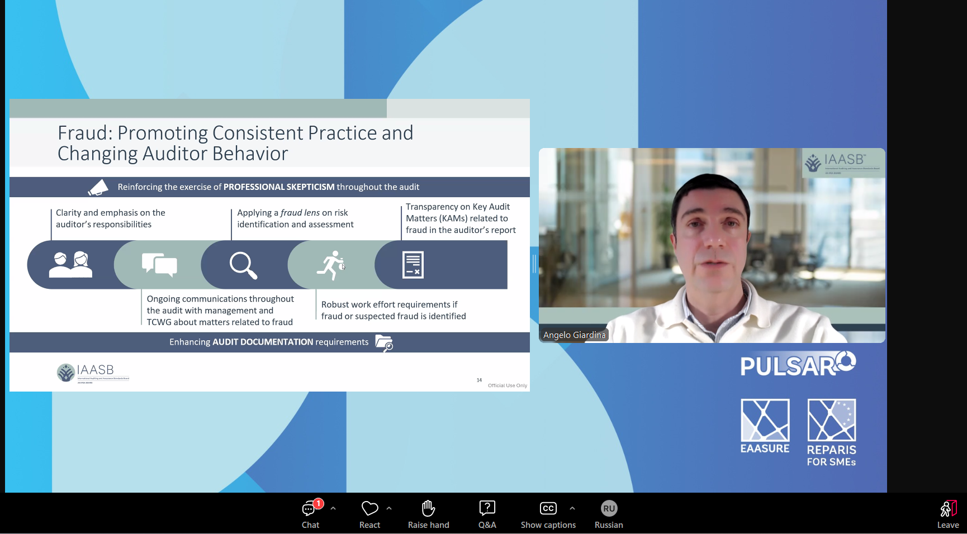This screenshot has width=967, height=534.
Task: Raise hand in the webinar
Action: click(x=428, y=513)
